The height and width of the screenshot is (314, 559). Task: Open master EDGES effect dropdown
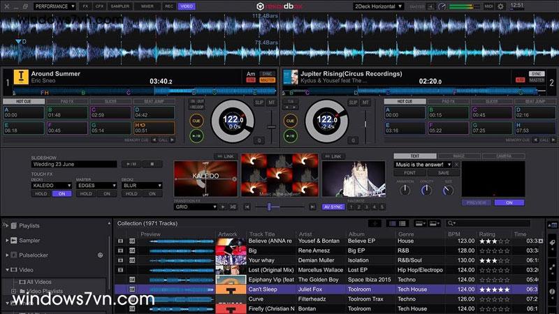click(96, 186)
